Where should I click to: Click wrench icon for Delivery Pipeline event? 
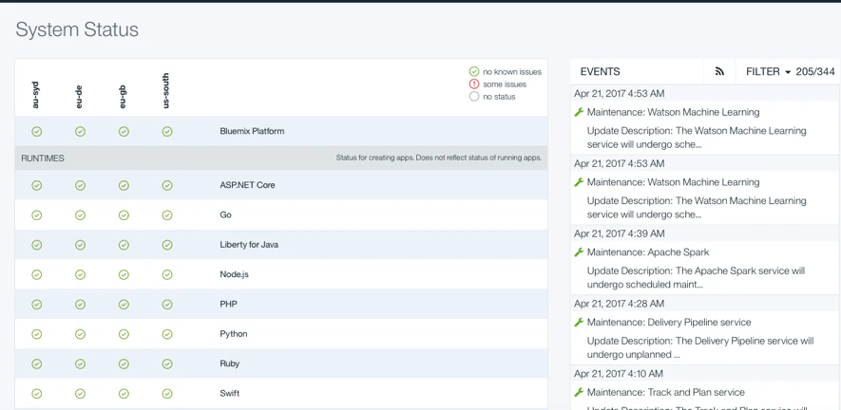pyautogui.click(x=579, y=322)
